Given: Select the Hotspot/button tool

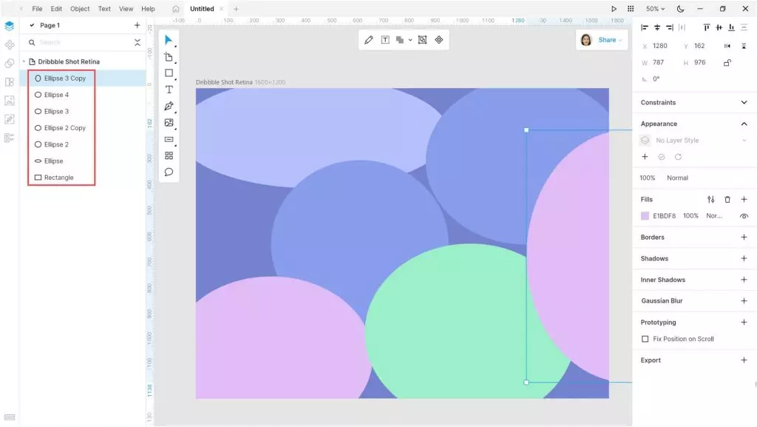Looking at the screenshot, I should tap(169, 140).
